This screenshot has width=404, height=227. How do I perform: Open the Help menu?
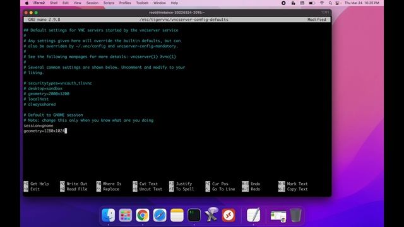(x=174, y=3)
